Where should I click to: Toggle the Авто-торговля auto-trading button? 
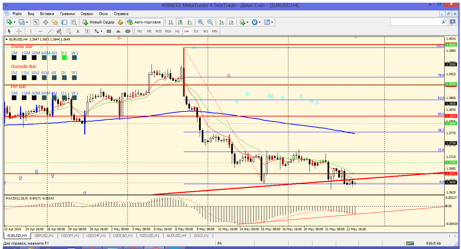click(x=144, y=22)
